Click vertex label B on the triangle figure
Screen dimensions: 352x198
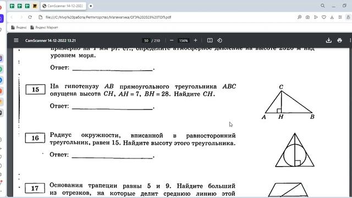(312, 117)
